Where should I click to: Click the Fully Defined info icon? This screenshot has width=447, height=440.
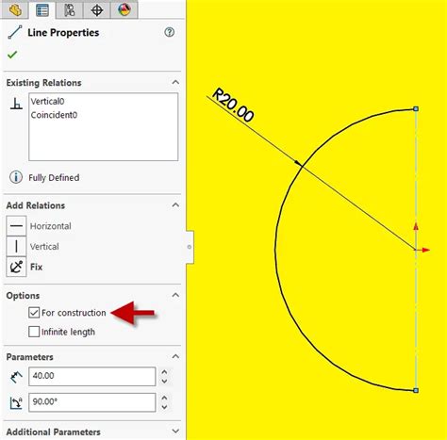[x=16, y=177]
